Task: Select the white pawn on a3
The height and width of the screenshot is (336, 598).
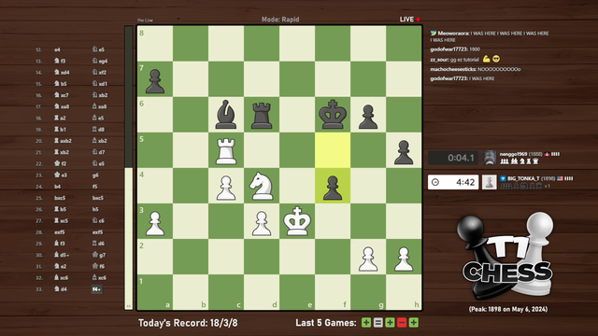Action: click(x=155, y=223)
